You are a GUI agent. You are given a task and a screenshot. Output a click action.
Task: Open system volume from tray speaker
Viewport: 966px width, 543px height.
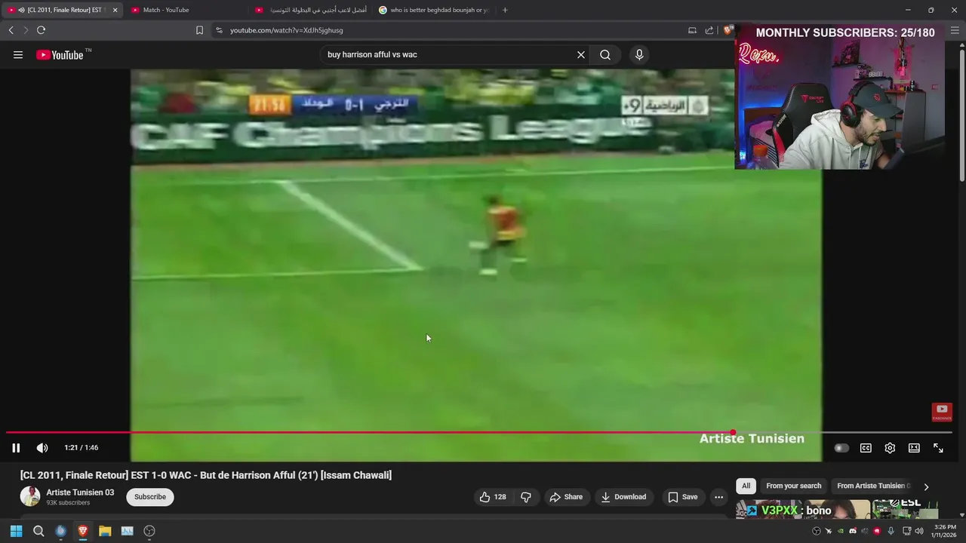(918, 531)
